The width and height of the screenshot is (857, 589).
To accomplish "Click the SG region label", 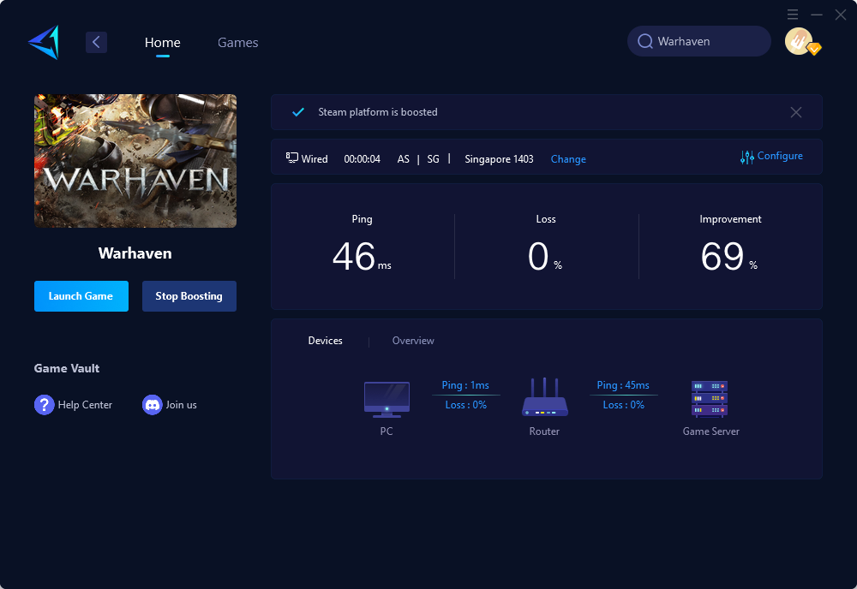I will pyautogui.click(x=433, y=159).
